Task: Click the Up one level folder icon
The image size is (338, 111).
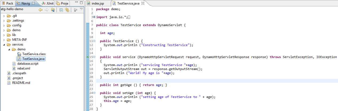Action: click(x=53, y=10)
